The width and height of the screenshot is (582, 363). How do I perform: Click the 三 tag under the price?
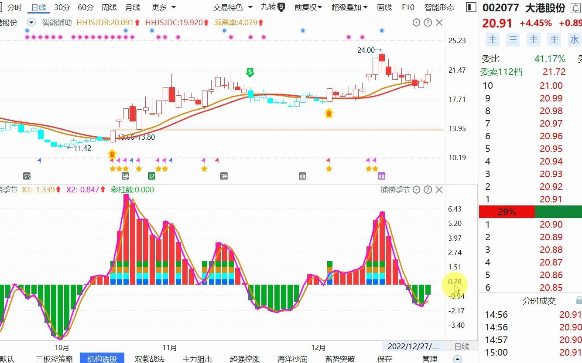513,40
